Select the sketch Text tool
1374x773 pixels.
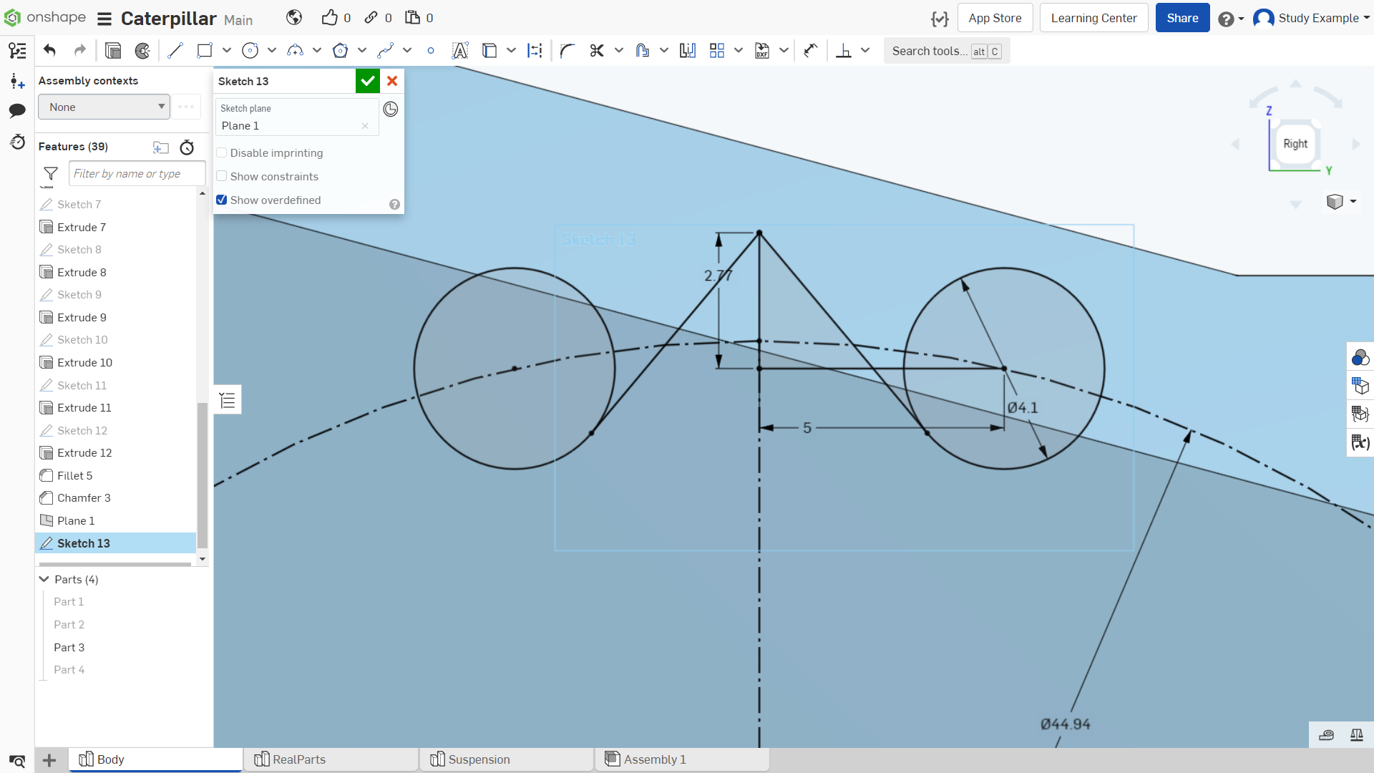[x=460, y=51]
